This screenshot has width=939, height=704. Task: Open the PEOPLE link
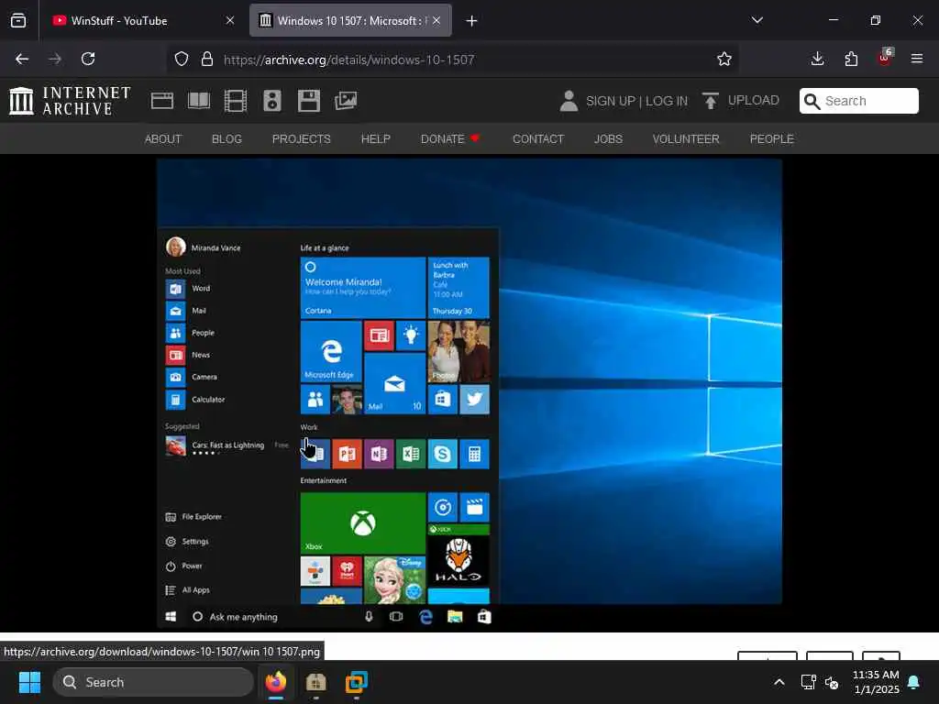pos(772,139)
